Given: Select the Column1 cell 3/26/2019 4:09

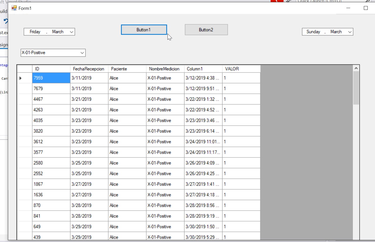Looking at the screenshot, I should tap(203, 163).
